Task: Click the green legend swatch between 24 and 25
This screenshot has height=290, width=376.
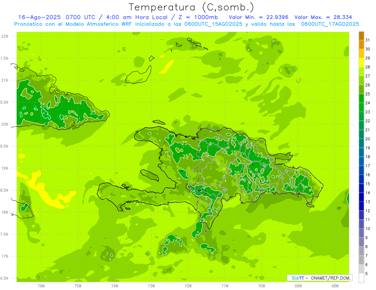Action: point(361,98)
